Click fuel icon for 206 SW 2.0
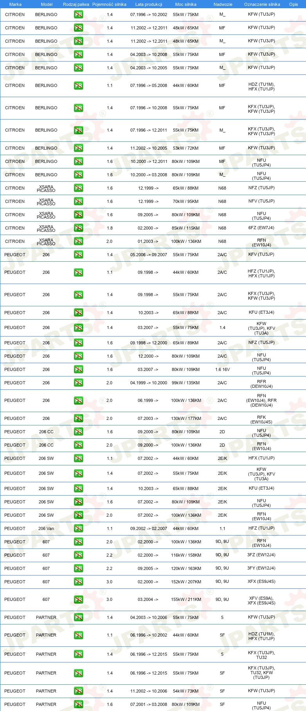306x711 pixels. (78, 515)
